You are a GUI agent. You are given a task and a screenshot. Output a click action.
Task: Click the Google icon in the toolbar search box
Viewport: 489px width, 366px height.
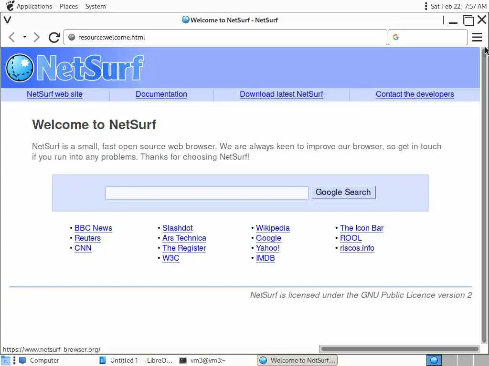(x=396, y=37)
